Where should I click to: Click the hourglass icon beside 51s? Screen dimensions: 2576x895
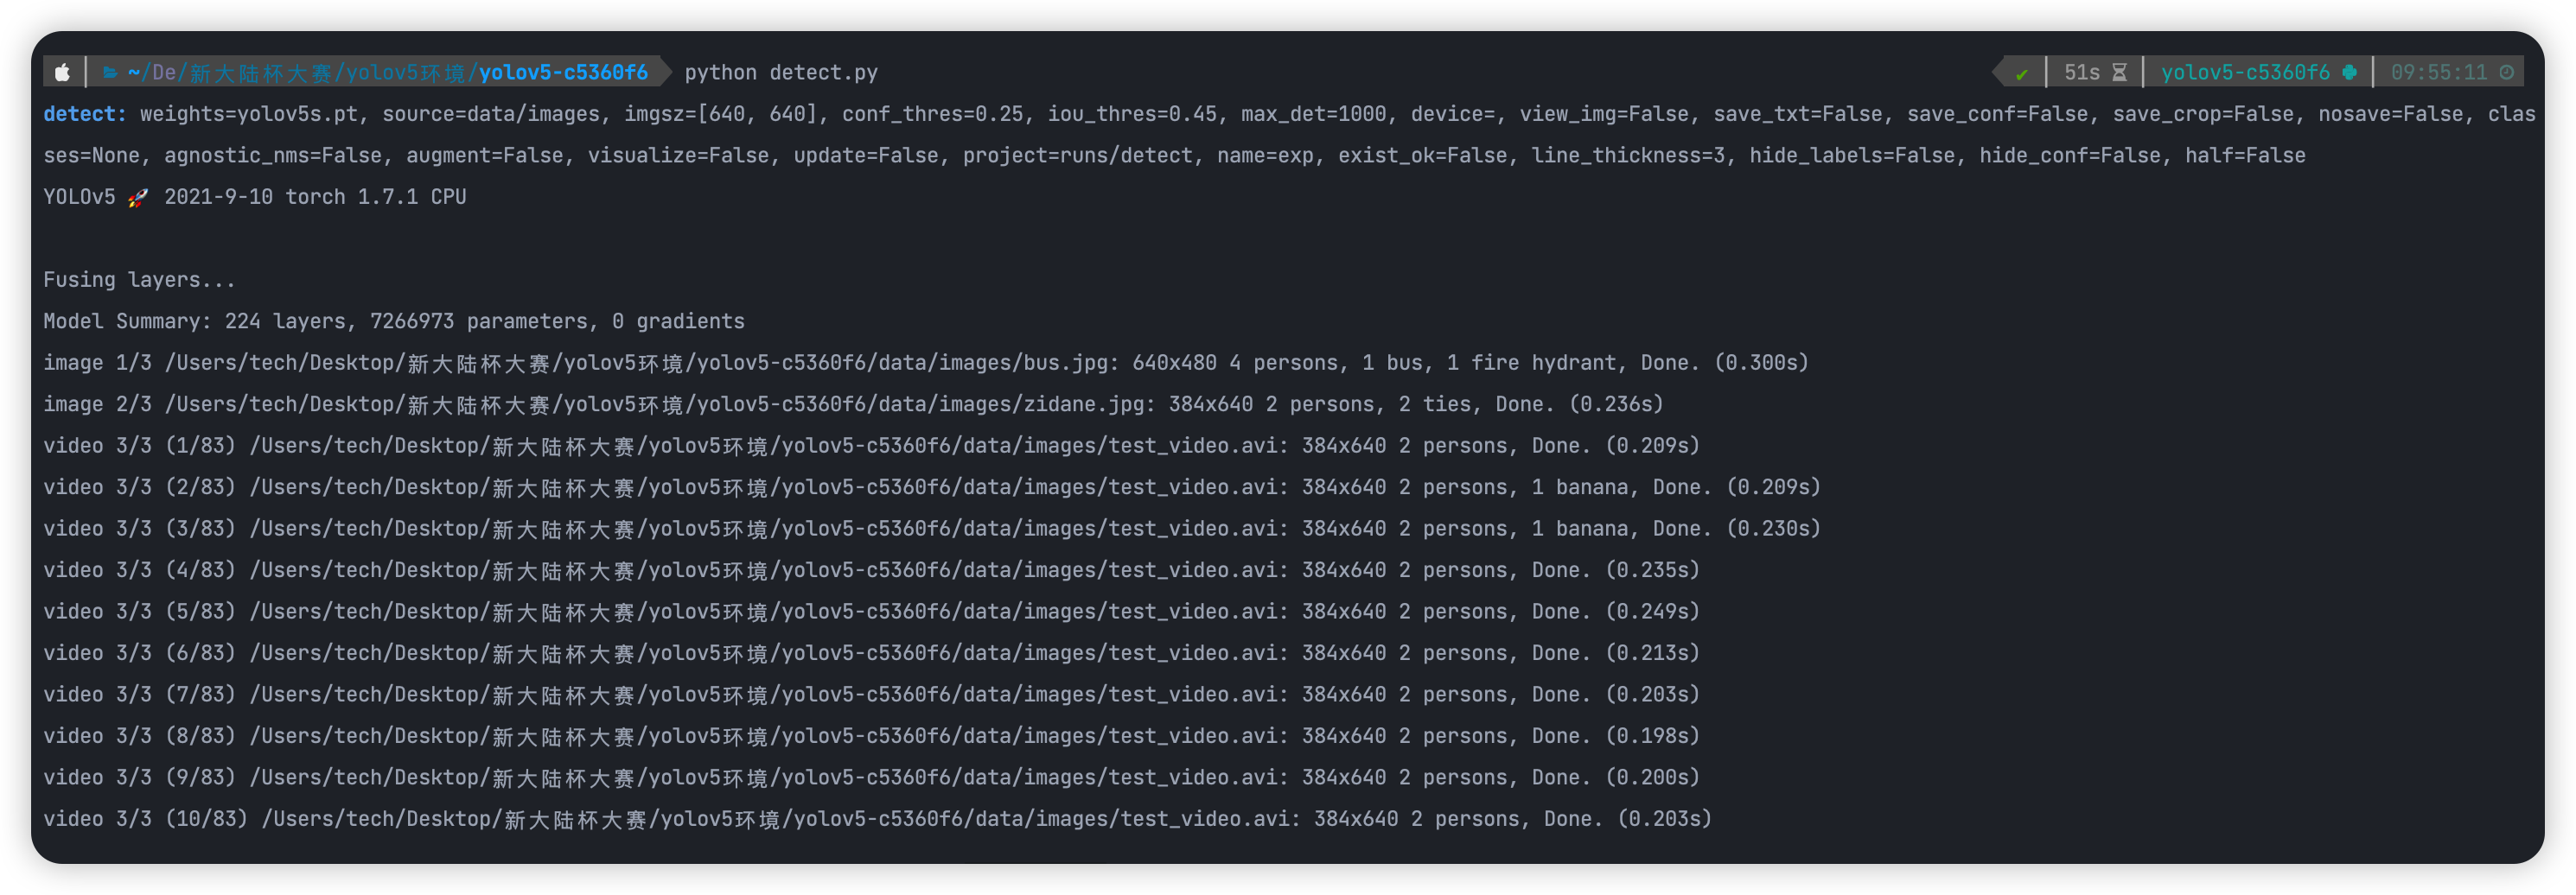(x=2119, y=72)
